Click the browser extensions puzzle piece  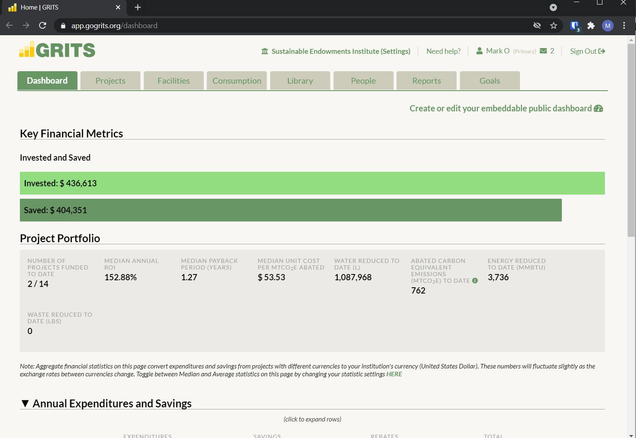(591, 25)
